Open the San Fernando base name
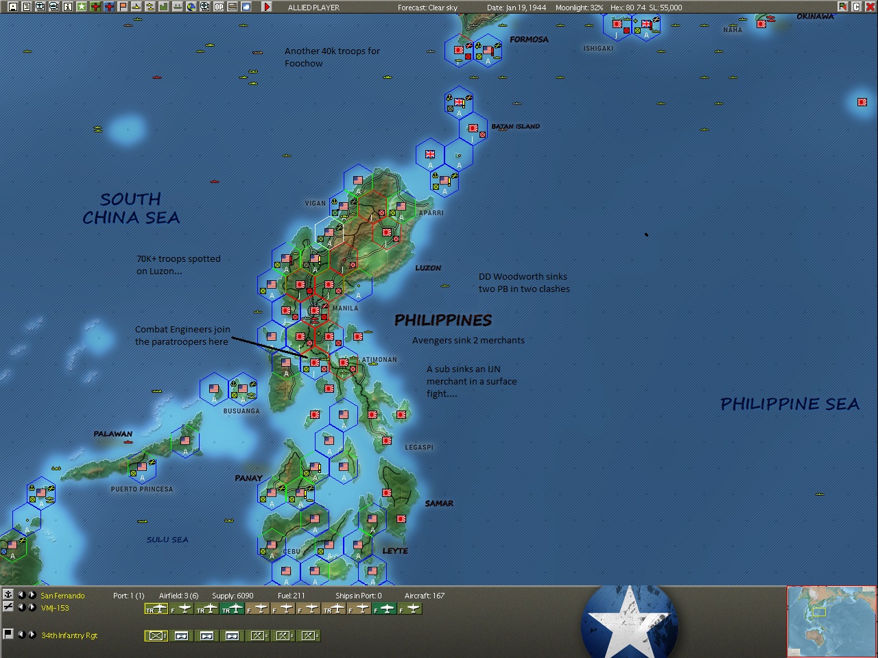This screenshot has height=658, width=878. (62, 596)
